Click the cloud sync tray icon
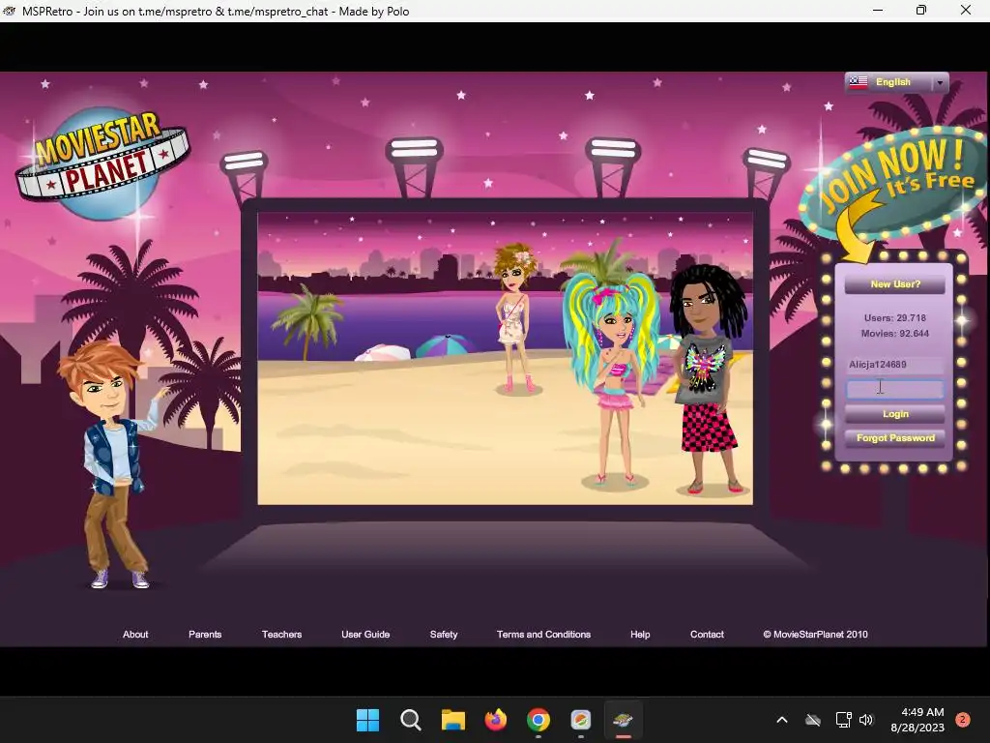The height and width of the screenshot is (743, 990). [x=812, y=720]
